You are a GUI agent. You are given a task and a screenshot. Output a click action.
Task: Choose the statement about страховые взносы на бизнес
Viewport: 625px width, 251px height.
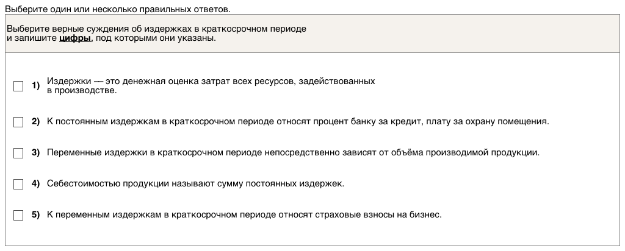244,214
